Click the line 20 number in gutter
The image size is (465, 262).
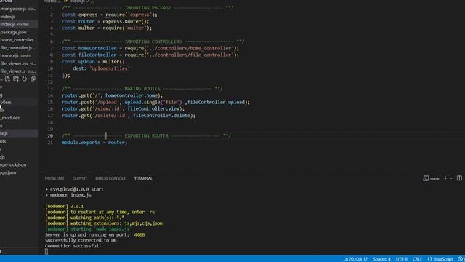tap(50, 136)
